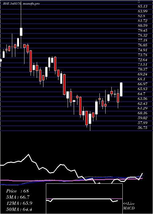Click the 60.16 price label

pyautogui.click(x=143, y=113)
